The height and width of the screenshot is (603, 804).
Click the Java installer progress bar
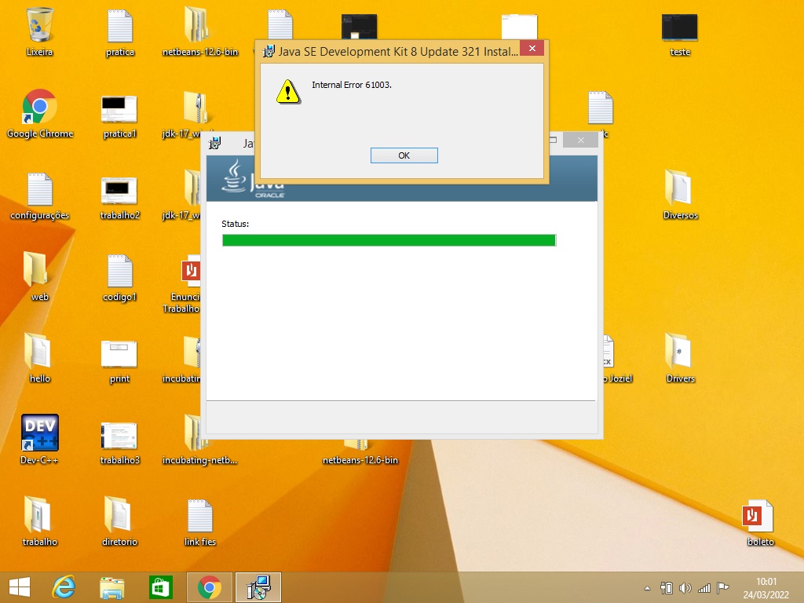389,240
